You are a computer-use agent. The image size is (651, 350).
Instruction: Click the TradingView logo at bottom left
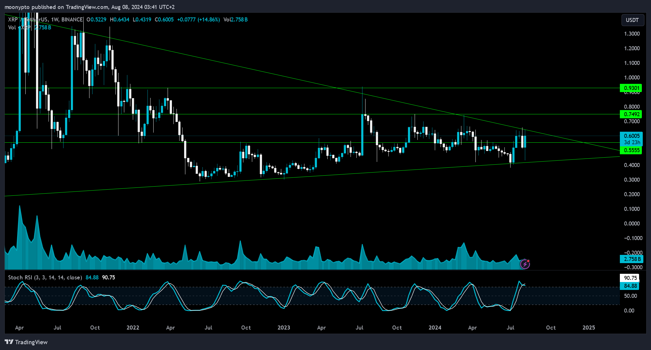click(x=26, y=342)
